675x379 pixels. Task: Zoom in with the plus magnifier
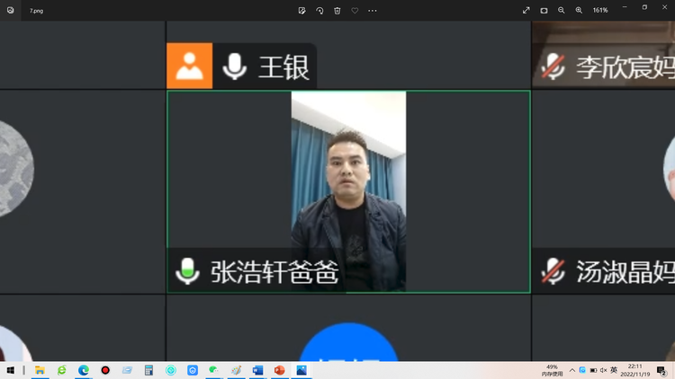[x=579, y=10]
